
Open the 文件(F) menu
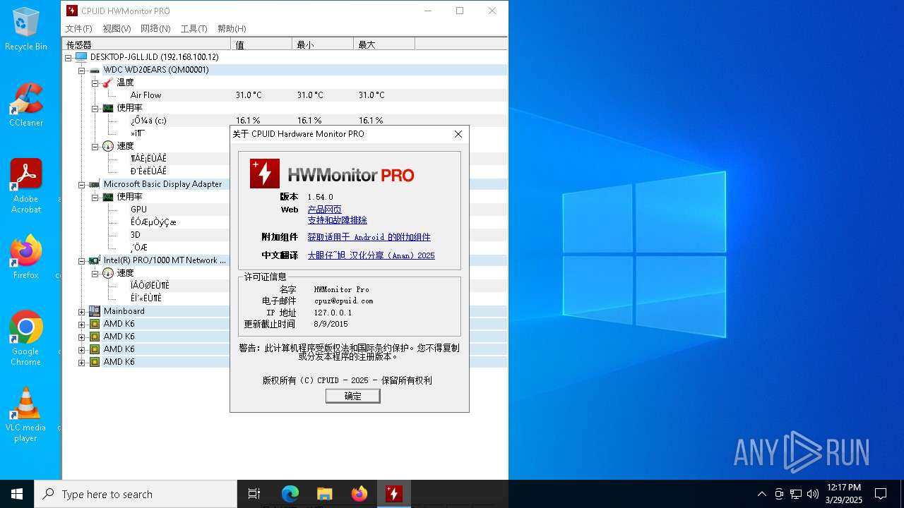point(78,29)
